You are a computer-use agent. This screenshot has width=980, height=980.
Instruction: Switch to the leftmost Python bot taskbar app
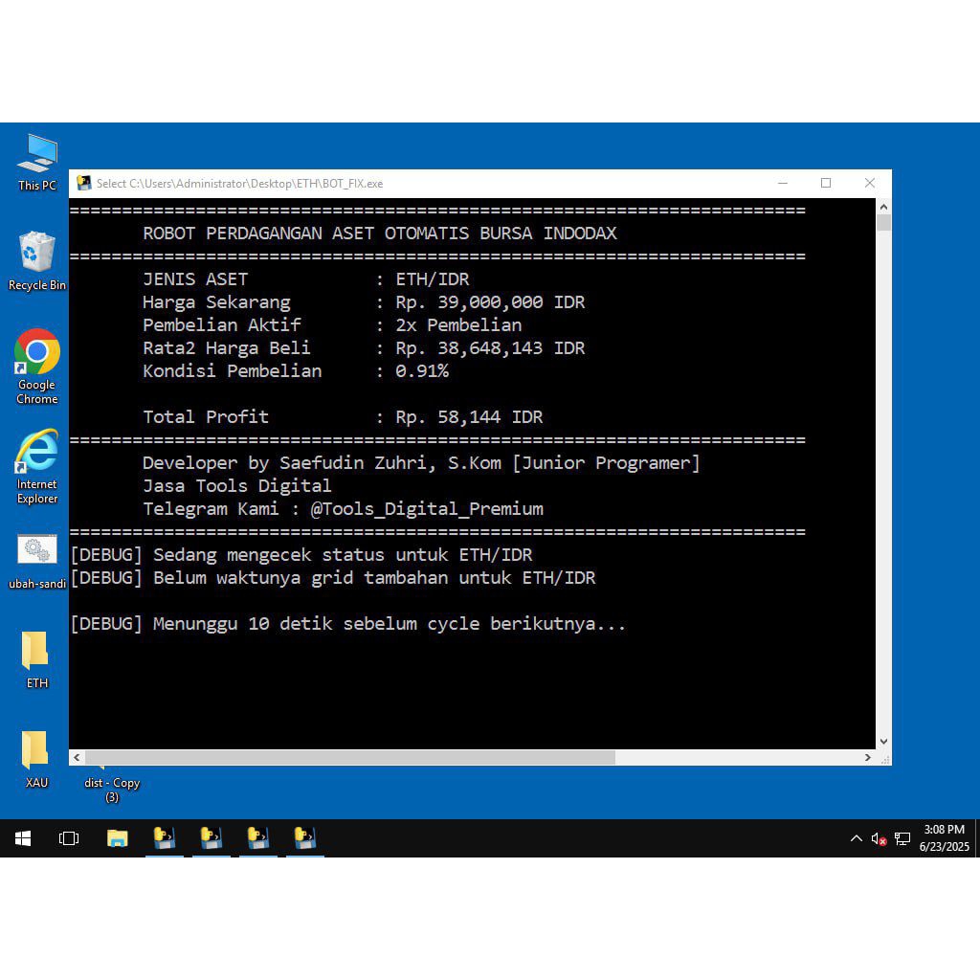pos(165,838)
